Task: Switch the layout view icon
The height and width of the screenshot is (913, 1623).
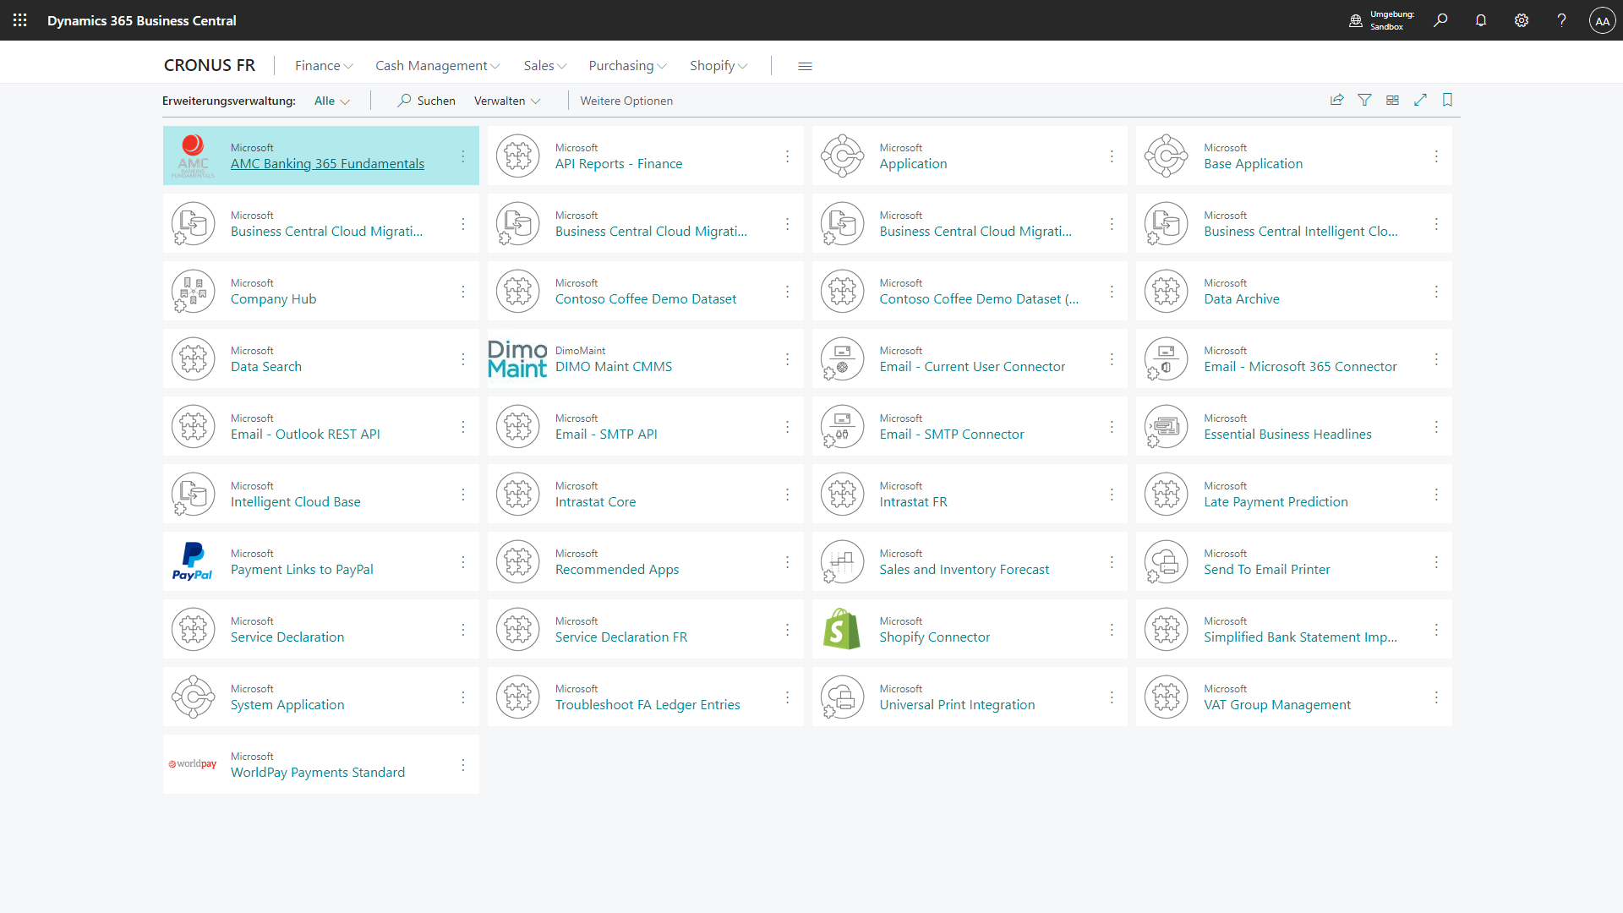Action: point(1393,100)
